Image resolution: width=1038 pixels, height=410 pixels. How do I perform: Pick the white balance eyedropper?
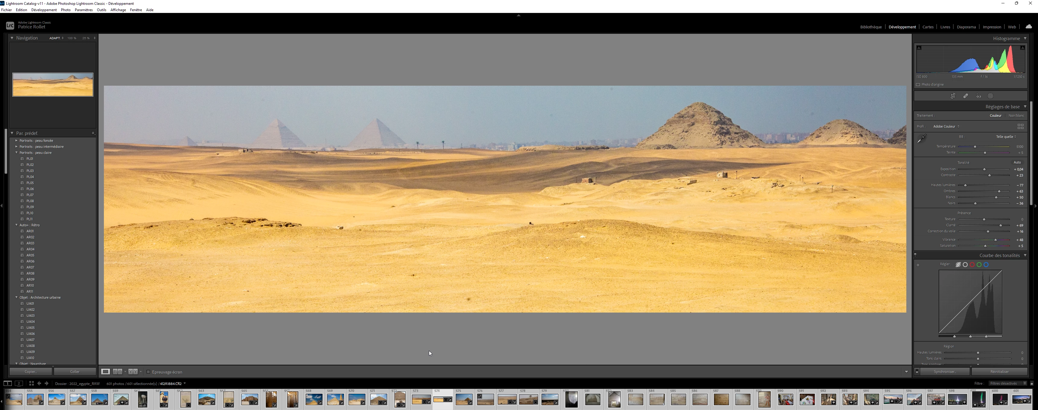click(921, 139)
